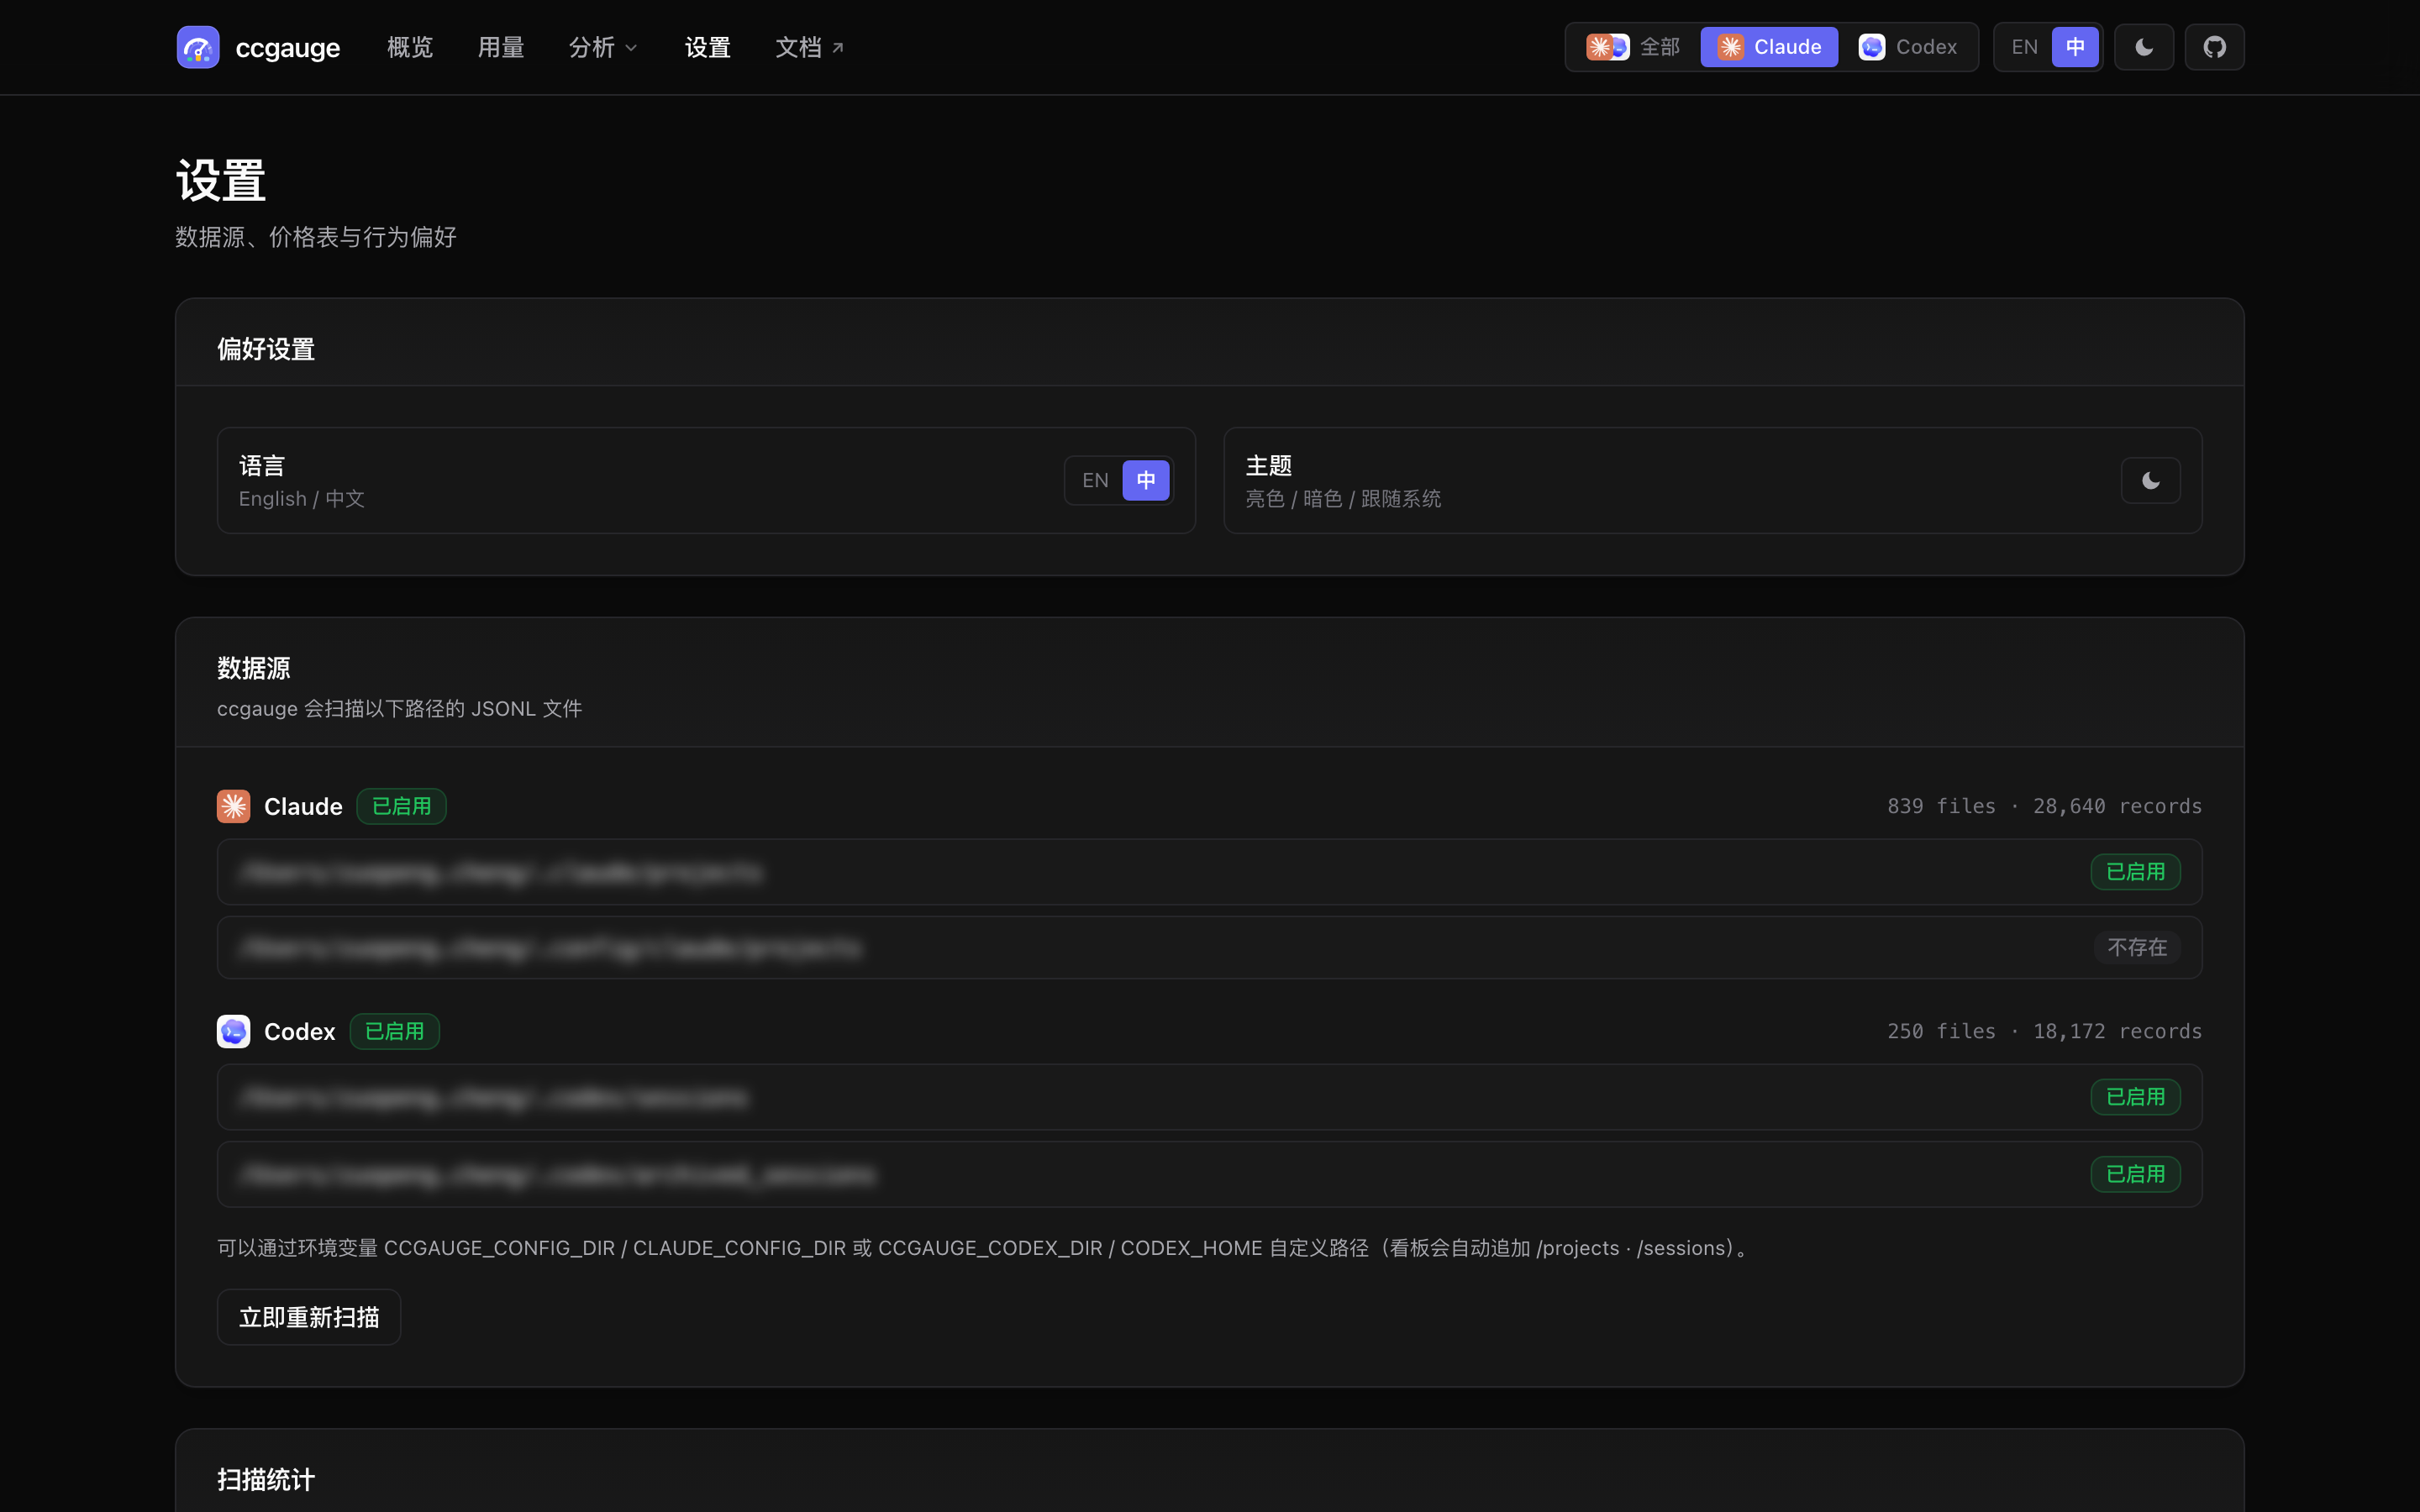This screenshot has width=2420, height=1512.
Task: Switch header language to EN
Action: click(x=2024, y=47)
